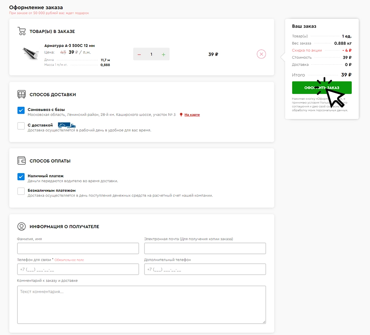Image resolution: width=370 pixels, height=335 pixels.
Task: Select the Безналичным платежом checkbox
Action: pos(21,191)
